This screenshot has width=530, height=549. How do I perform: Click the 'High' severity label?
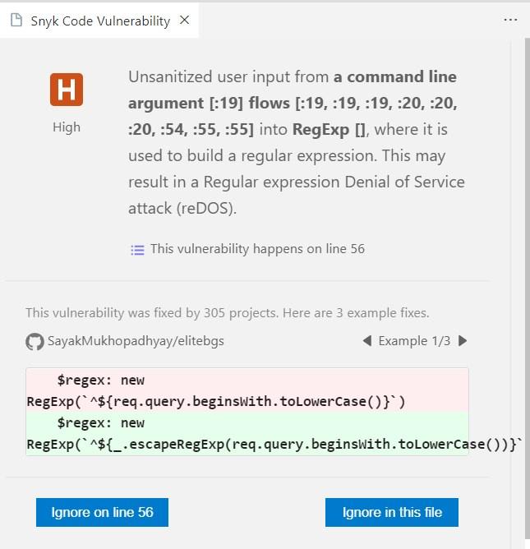click(67, 127)
